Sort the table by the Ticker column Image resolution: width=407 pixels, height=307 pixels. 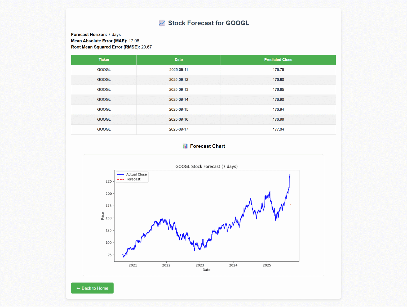(x=104, y=60)
